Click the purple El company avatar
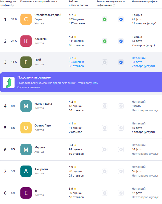The width and height of the screenshot is (162, 204). coord(26,193)
